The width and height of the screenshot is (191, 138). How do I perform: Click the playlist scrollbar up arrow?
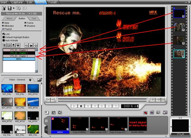(x=36, y=50)
